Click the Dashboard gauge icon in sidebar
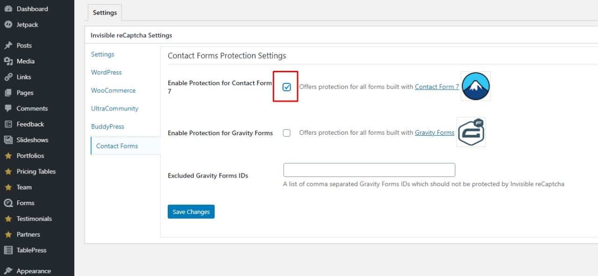Viewport: 598px width, 276px height. coord(8,9)
